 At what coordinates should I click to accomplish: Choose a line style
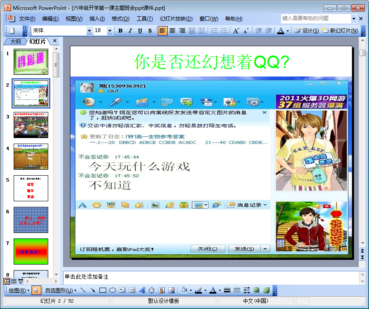(x=227, y=290)
